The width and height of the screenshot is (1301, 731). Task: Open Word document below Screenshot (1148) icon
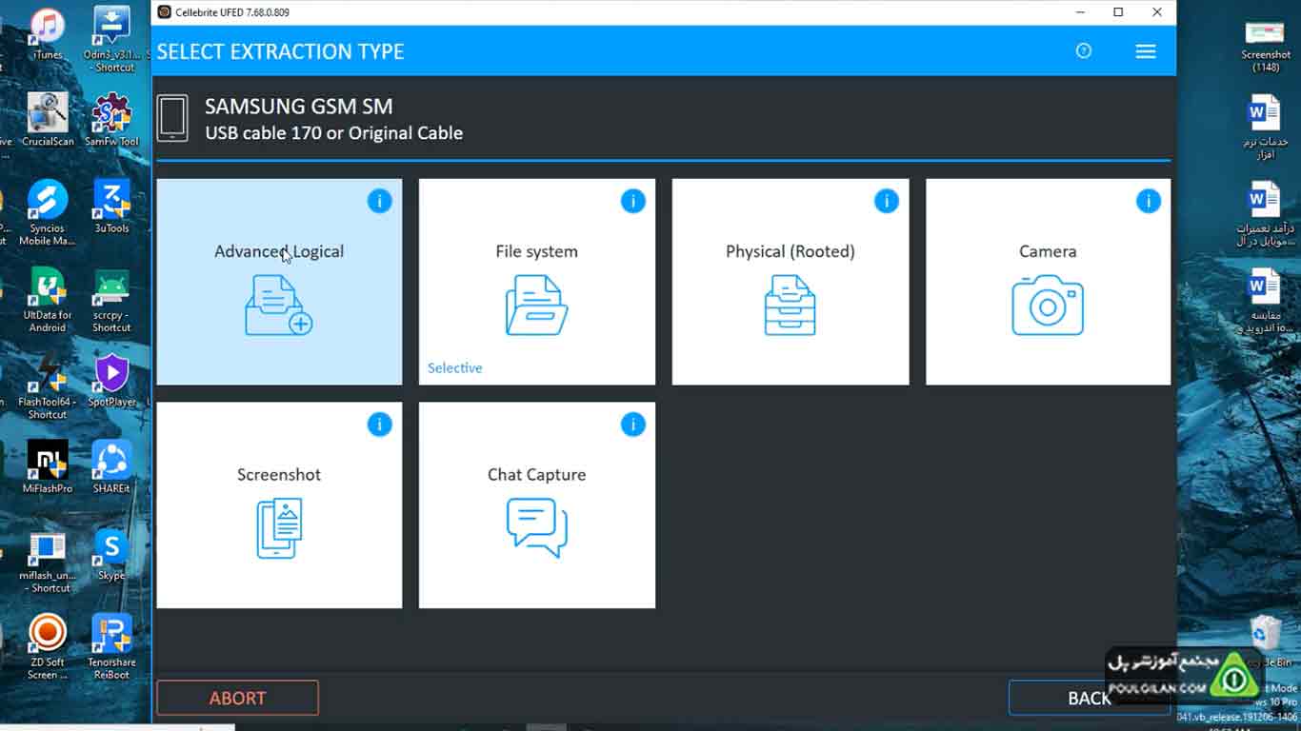[1265, 127]
